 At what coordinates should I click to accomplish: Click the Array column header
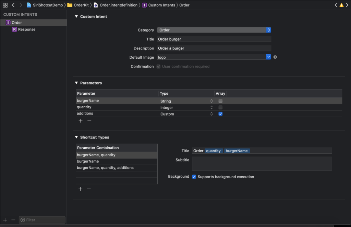[x=220, y=94]
